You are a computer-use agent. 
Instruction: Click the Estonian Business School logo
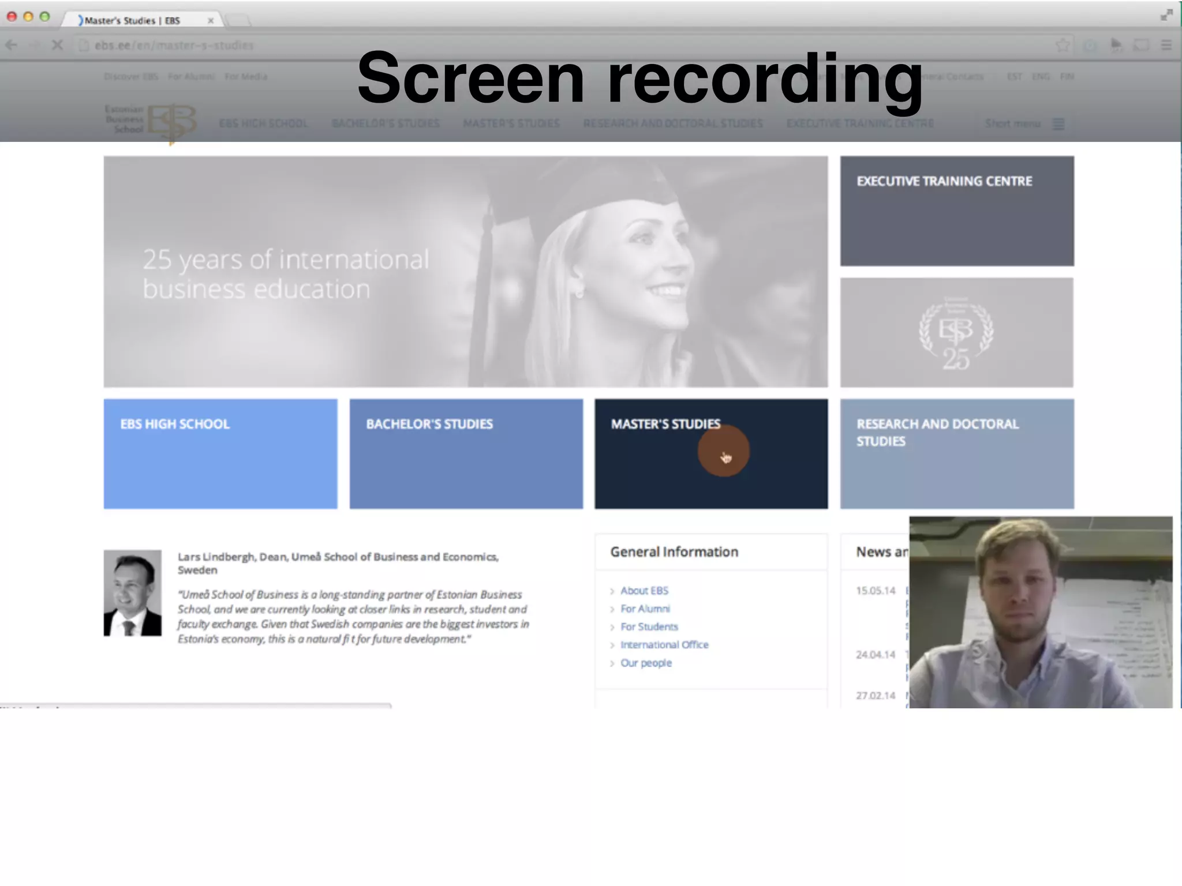click(151, 123)
